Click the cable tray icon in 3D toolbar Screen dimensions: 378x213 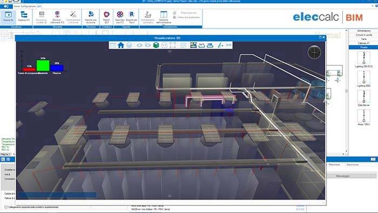[201, 45]
